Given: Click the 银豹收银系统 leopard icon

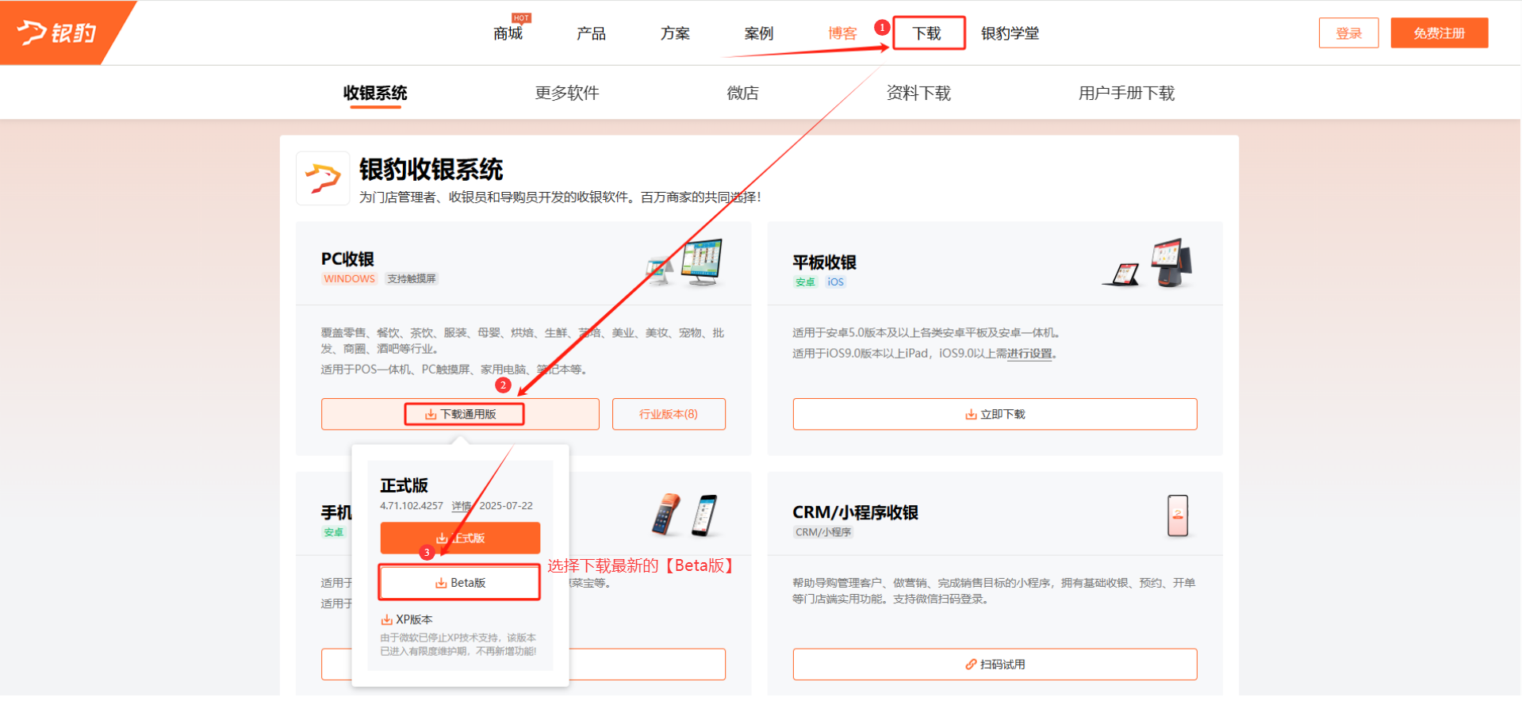Looking at the screenshot, I should (x=323, y=178).
